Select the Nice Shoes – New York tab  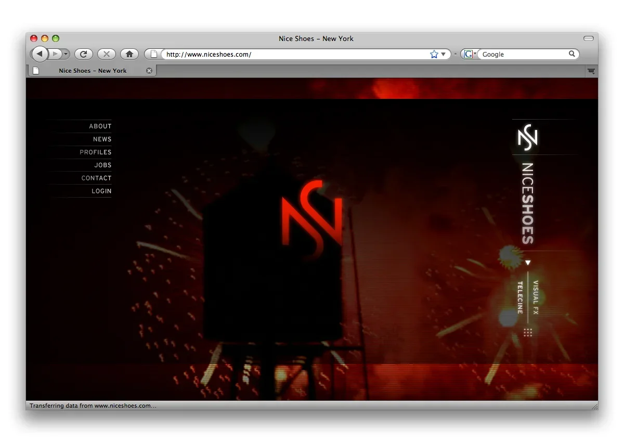92,70
